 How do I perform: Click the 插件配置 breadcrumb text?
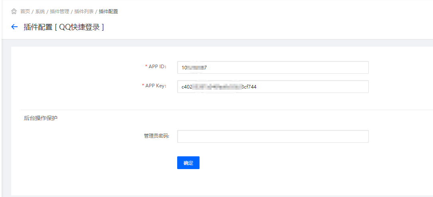[x=108, y=11]
